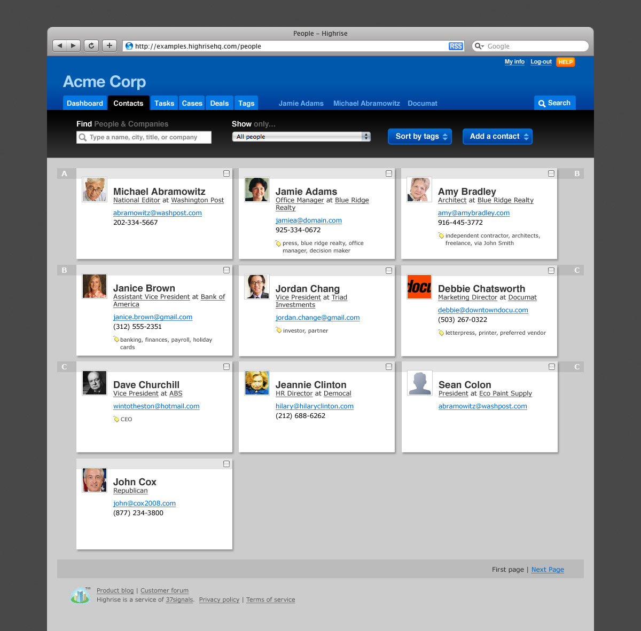The width and height of the screenshot is (641, 631).
Task: Open Product blog link
Action: click(x=115, y=590)
